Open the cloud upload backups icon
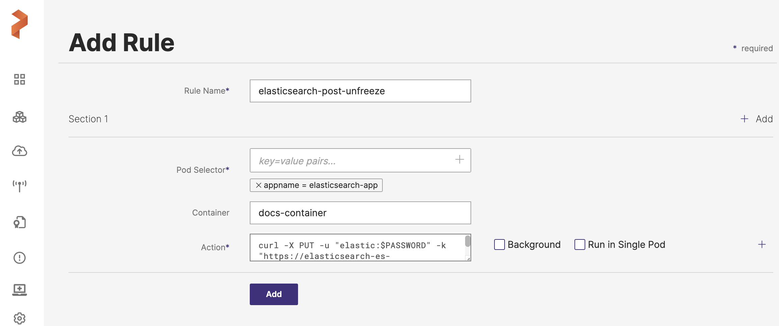The width and height of the screenshot is (779, 326). pyautogui.click(x=20, y=151)
